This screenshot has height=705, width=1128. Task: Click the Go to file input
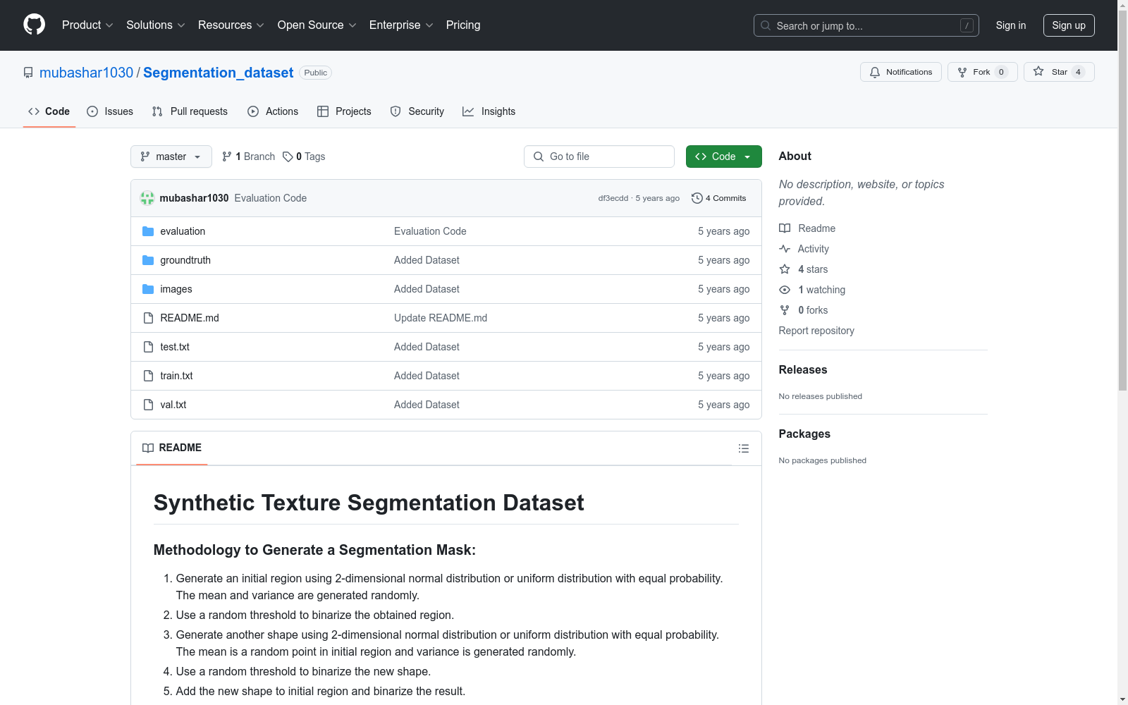coord(599,157)
